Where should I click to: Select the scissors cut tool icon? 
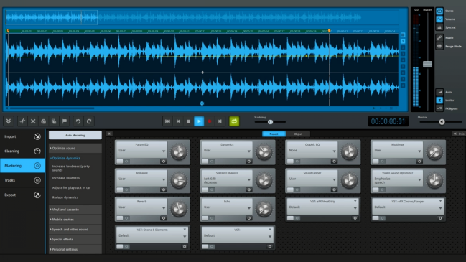(22, 121)
